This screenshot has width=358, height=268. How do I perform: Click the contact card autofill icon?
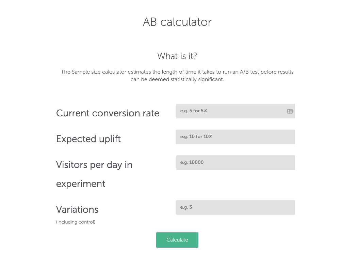tap(290, 111)
